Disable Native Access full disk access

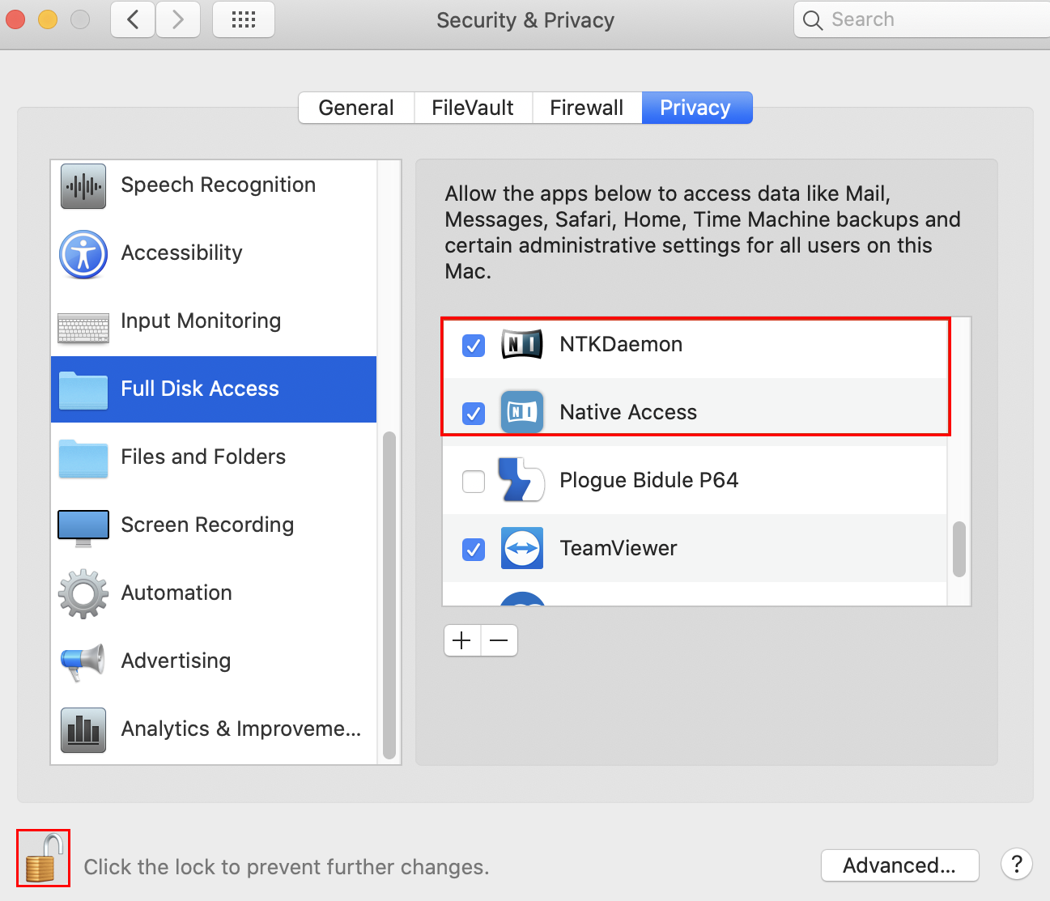click(x=474, y=414)
